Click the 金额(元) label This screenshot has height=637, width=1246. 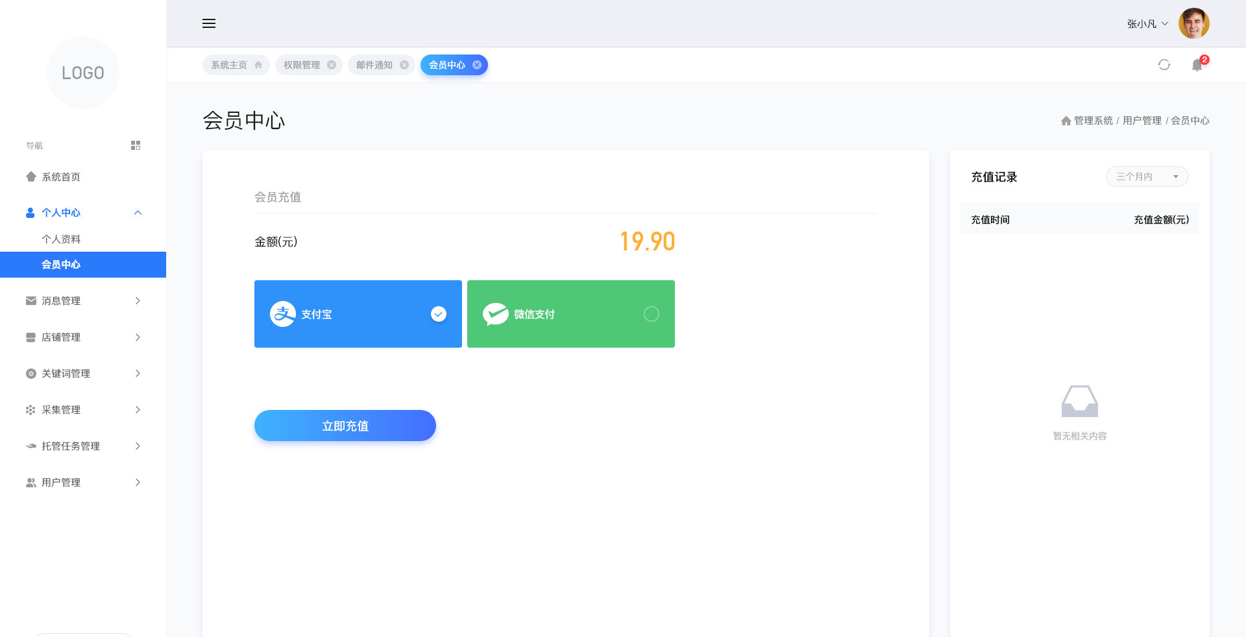tap(276, 242)
